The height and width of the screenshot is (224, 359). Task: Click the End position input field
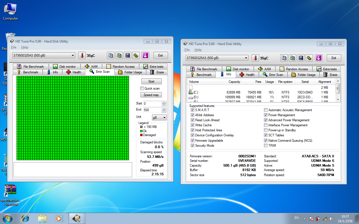point(152,110)
